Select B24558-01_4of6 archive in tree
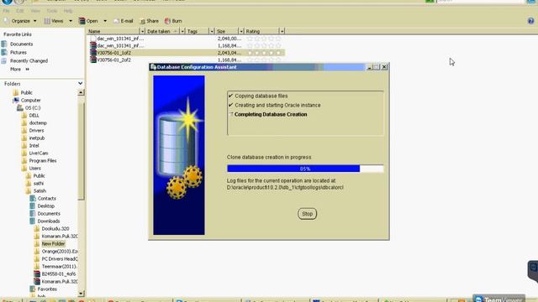Screen dimensions: 538x302 point(59,274)
